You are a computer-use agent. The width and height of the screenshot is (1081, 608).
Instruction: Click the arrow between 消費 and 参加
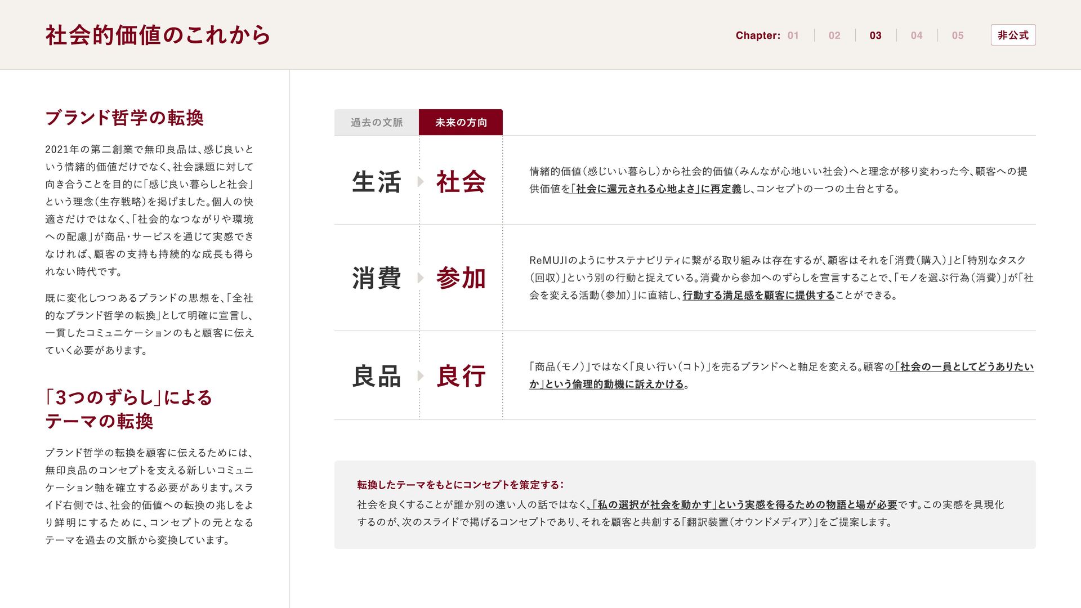click(x=420, y=278)
